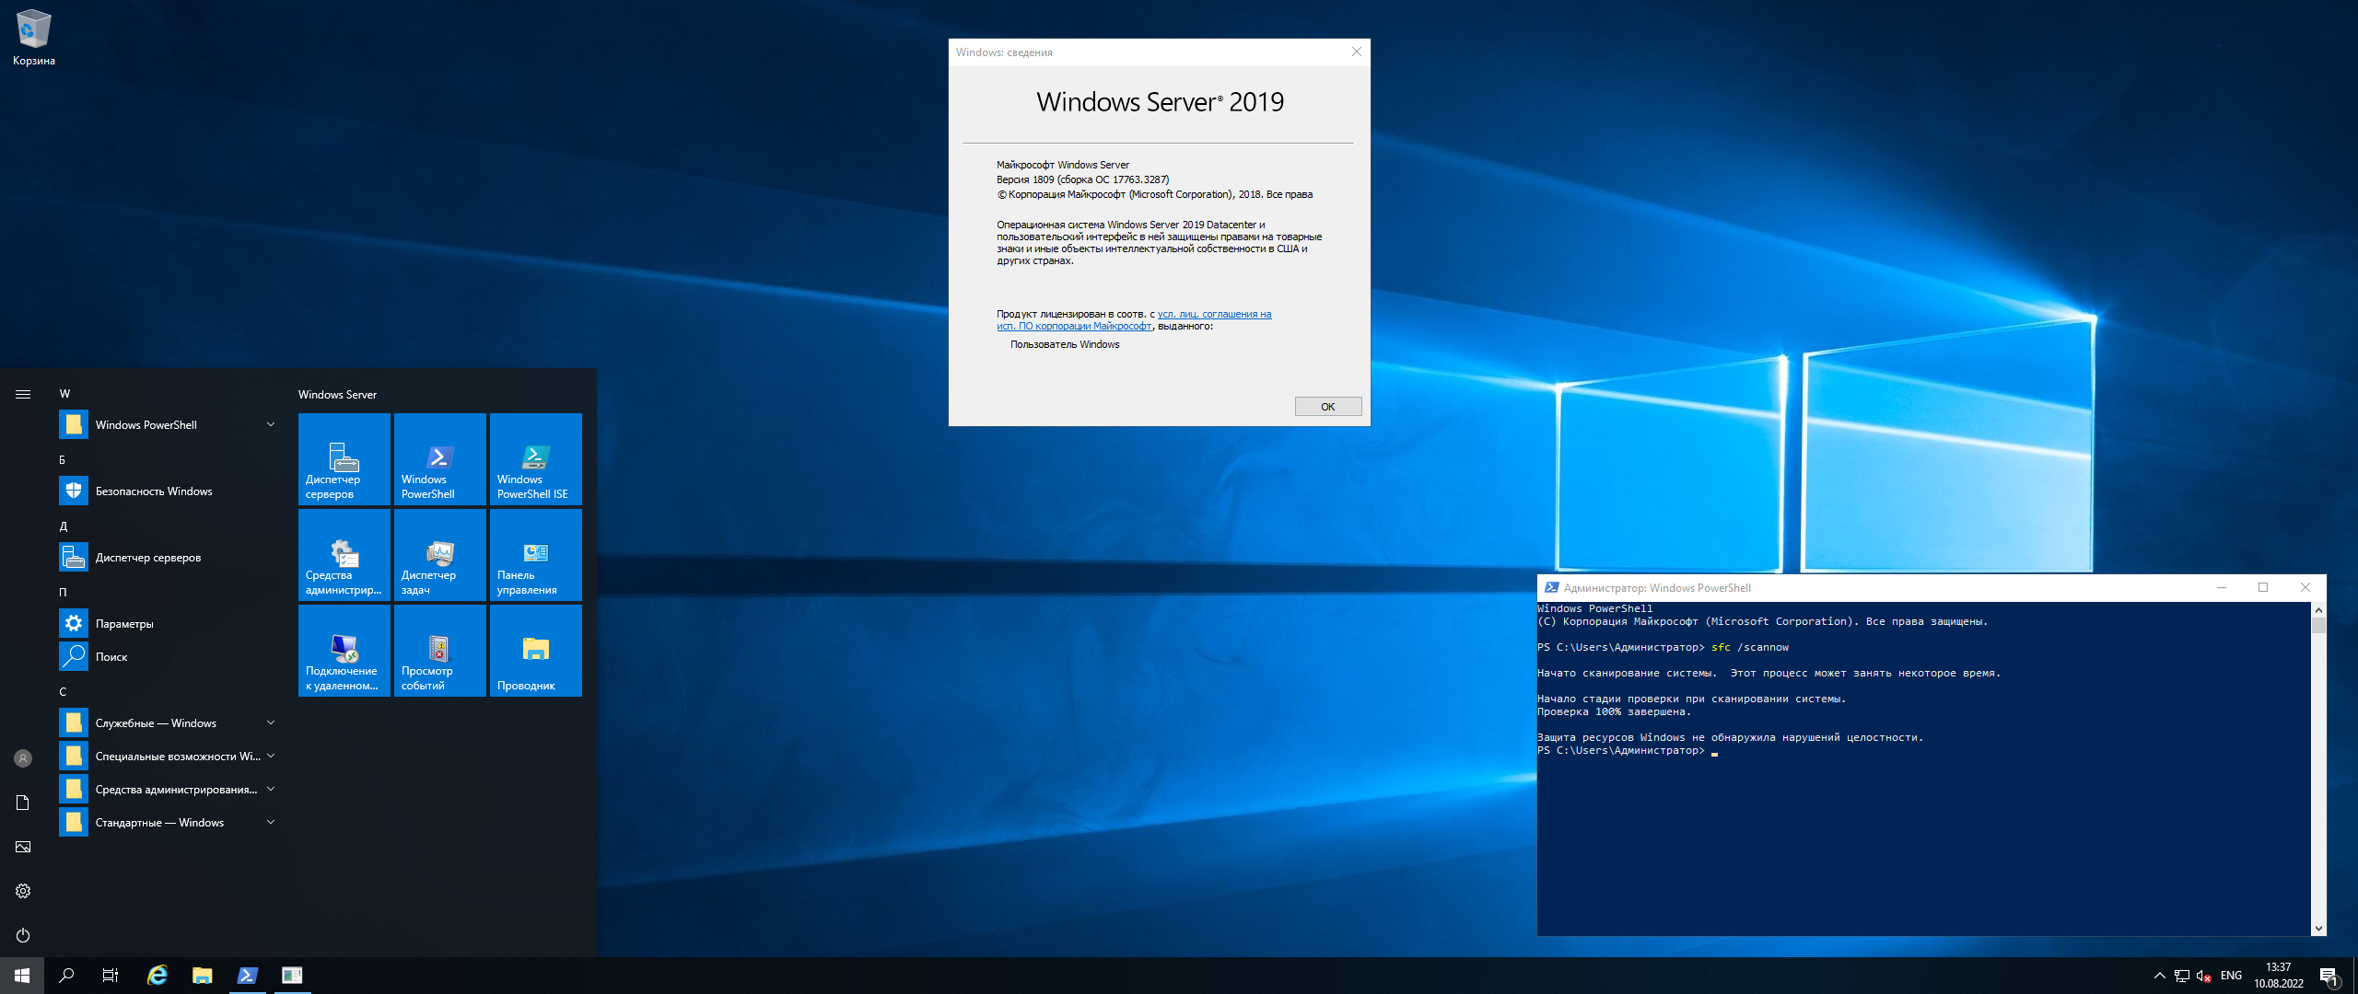Close the Windows: сведения dialog
The width and height of the screenshot is (2358, 994).
1356,52
